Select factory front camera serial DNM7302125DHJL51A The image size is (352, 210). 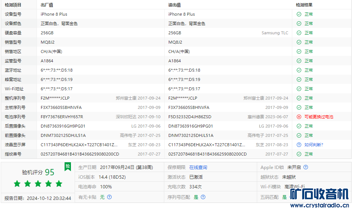click(x=63, y=135)
